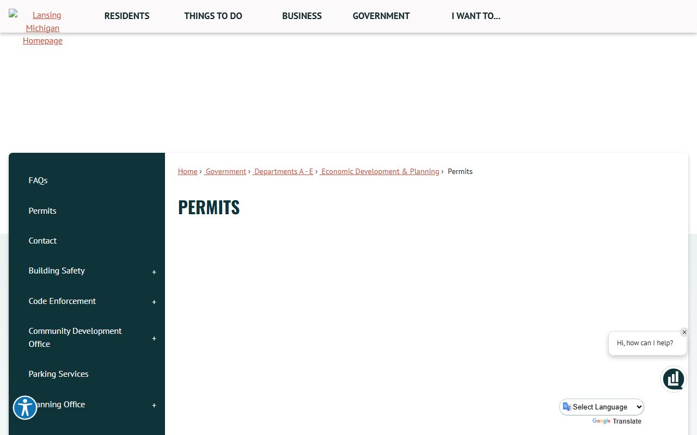Click the Google Translate attribution link
The image size is (697, 435).
617,421
